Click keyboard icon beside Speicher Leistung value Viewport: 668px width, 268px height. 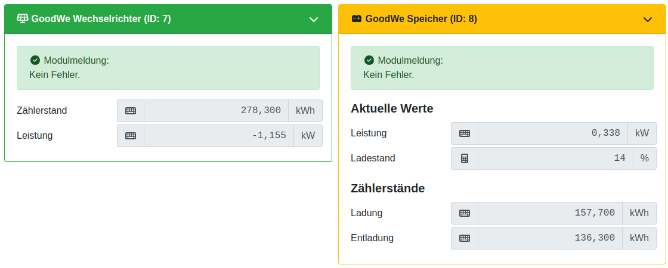[x=465, y=133]
